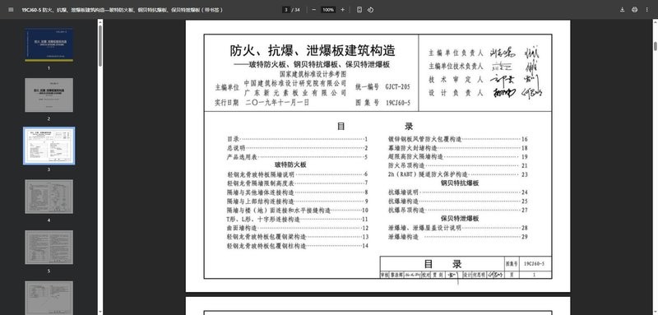Click the 目录 title block at page bottom

pyautogui.click(x=443, y=264)
